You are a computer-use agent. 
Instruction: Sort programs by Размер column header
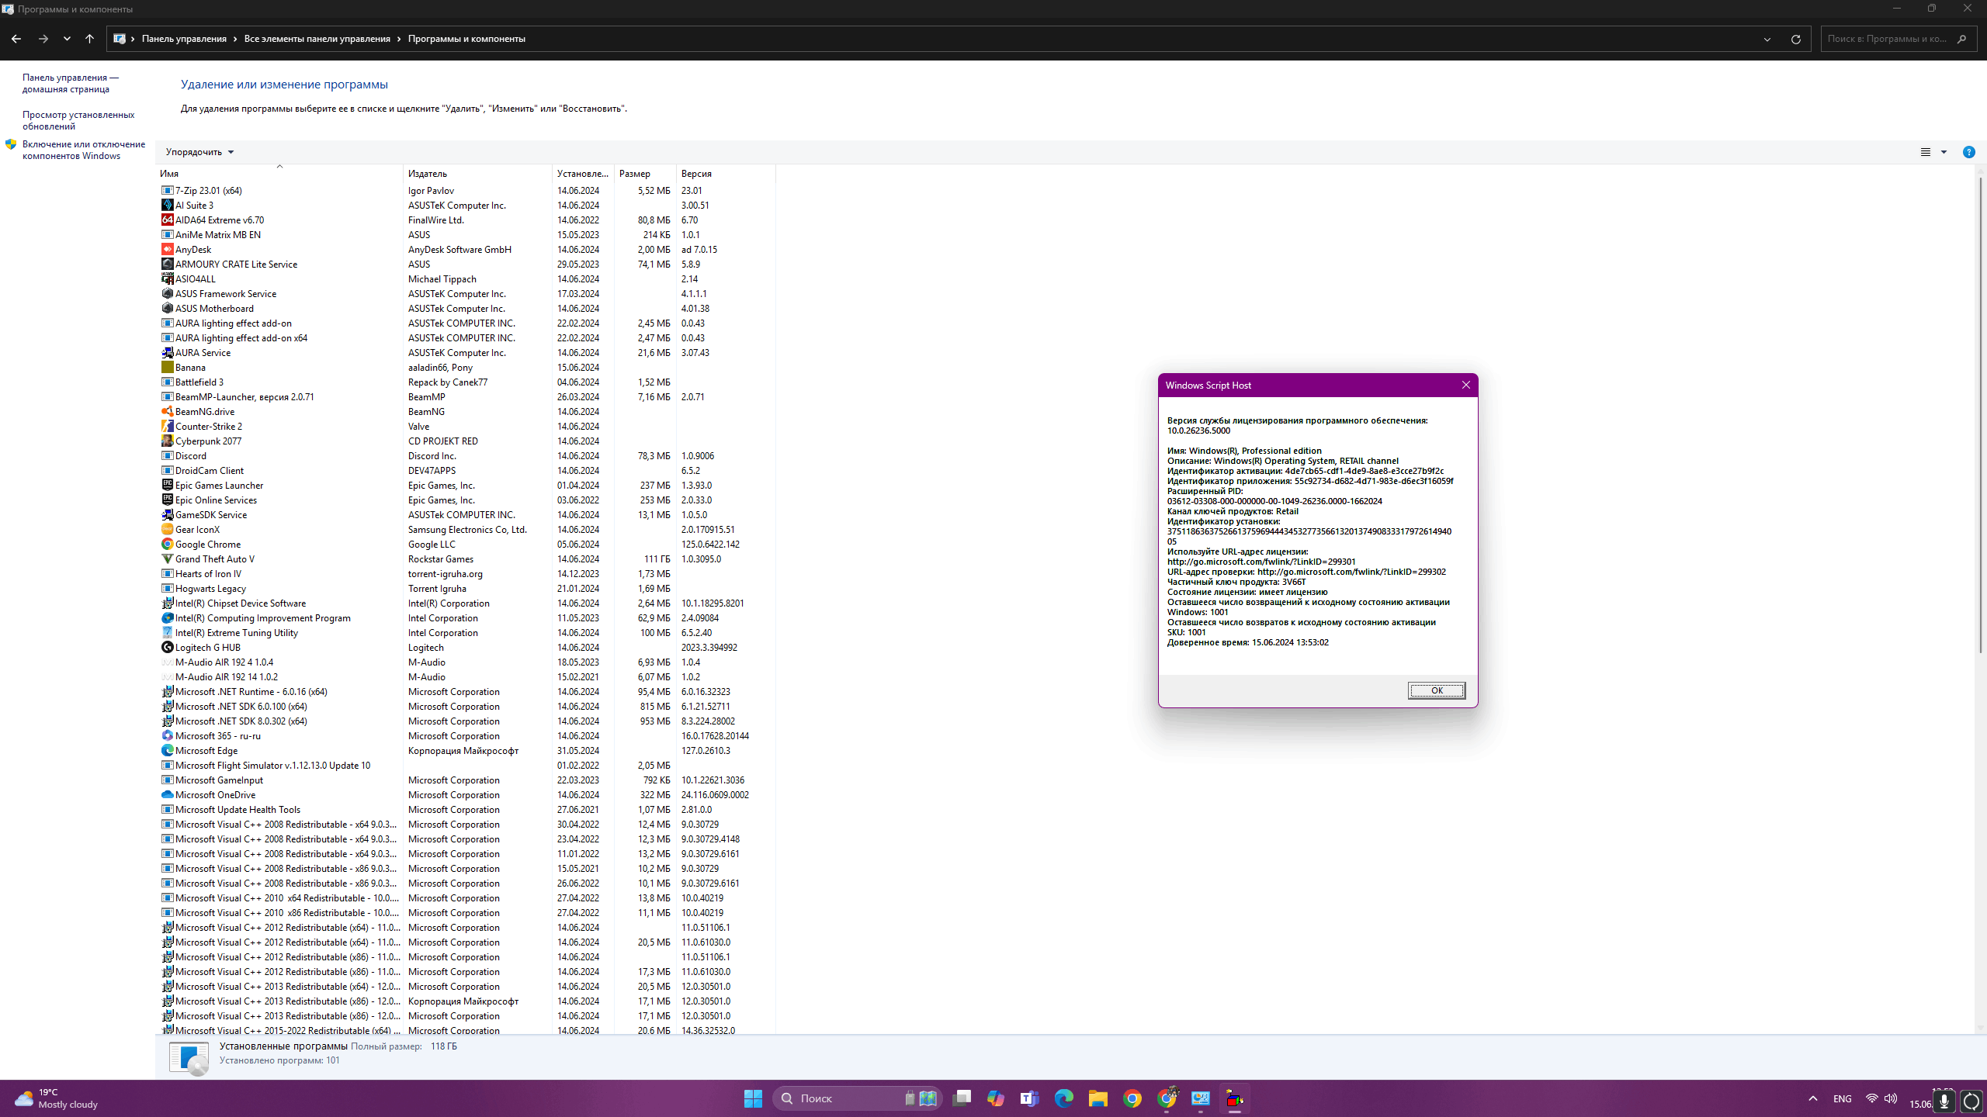[635, 174]
